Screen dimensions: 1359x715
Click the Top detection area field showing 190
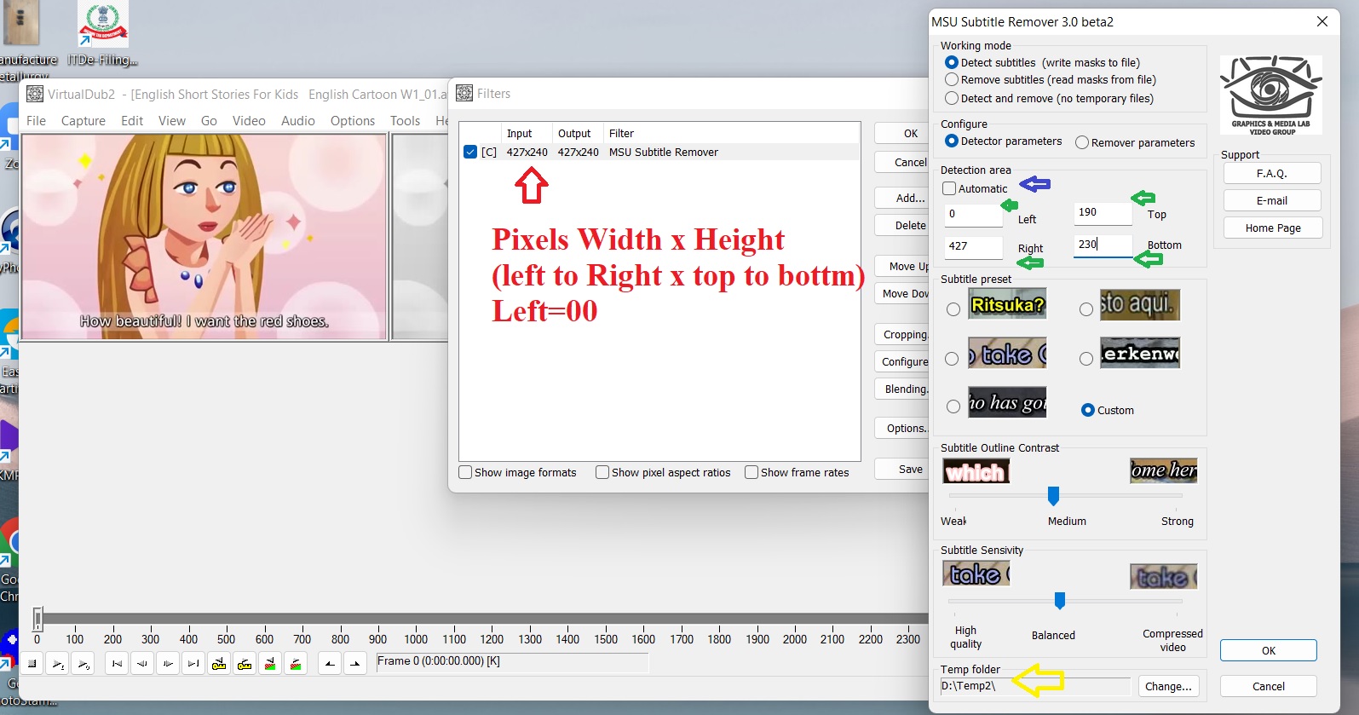click(1103, 212)
